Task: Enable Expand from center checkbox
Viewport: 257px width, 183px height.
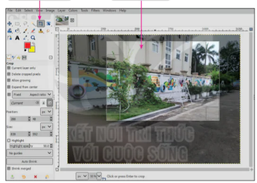Action: 9,87
